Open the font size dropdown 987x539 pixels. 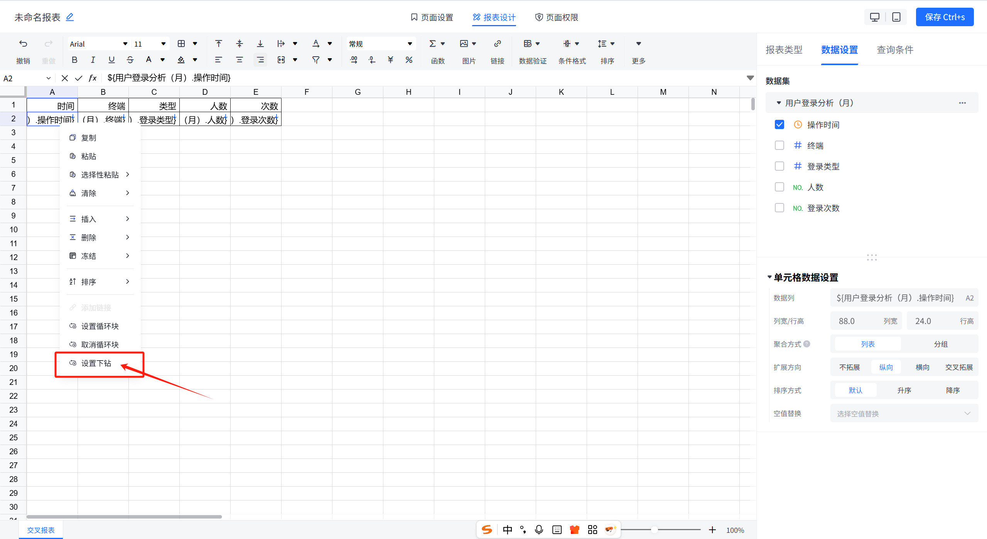click(163, 44)
